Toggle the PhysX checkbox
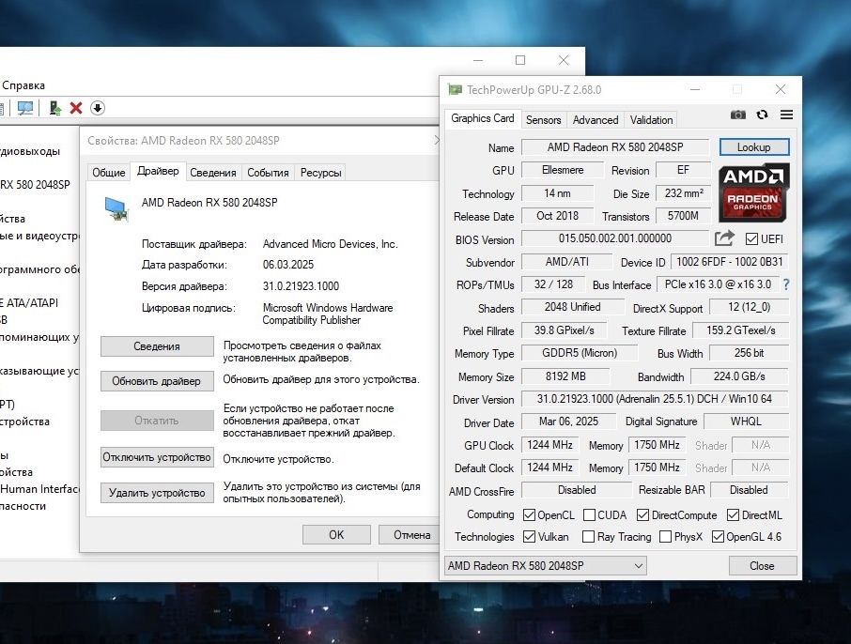Viewport: 851px width, 644px height. tap(665, 537)
